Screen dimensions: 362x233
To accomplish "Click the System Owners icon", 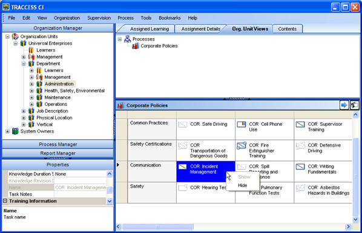I will point(15,131).
